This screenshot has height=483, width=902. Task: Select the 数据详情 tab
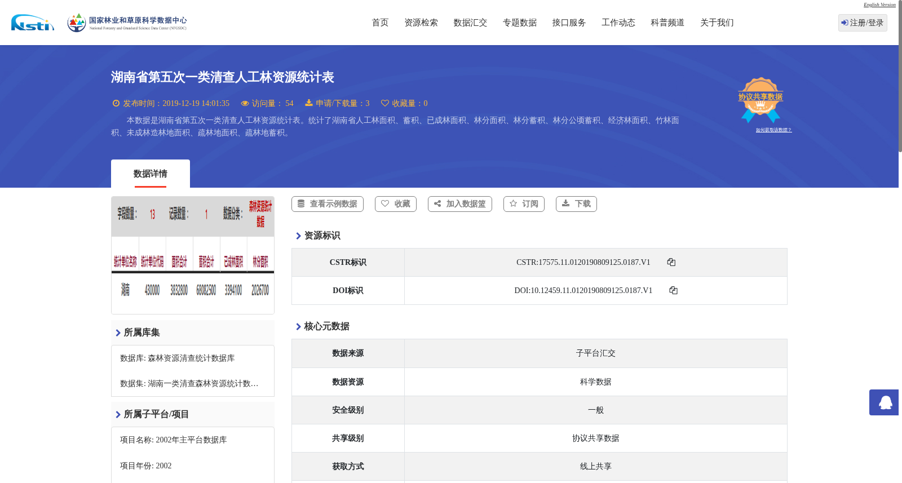151,174
